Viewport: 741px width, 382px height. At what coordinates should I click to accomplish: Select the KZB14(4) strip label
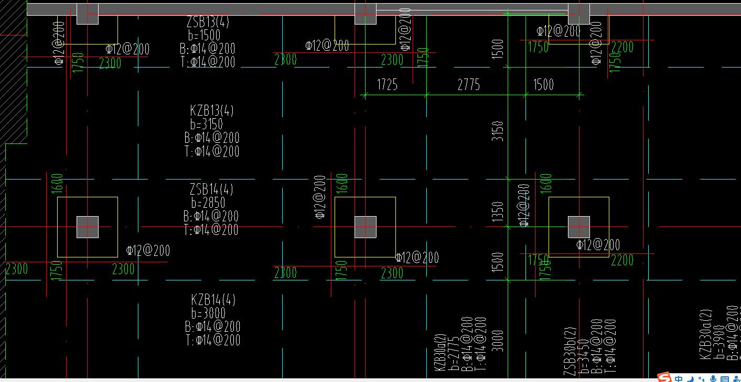coord(213,300)
